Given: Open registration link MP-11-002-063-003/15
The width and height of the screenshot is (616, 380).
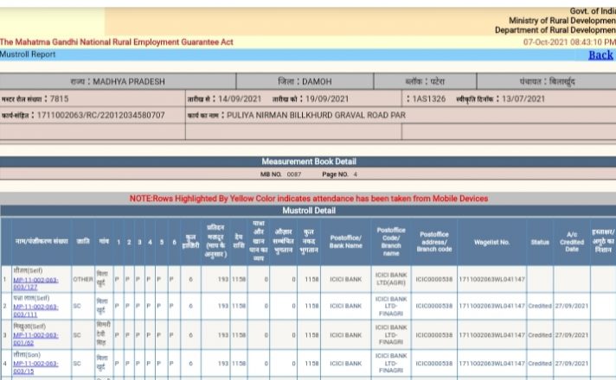Looking at the screenshot, I should pos(35,367).
